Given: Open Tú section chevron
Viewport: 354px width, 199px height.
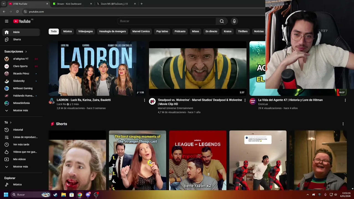Looking at the screenshot, I should [x=11, y=122].
